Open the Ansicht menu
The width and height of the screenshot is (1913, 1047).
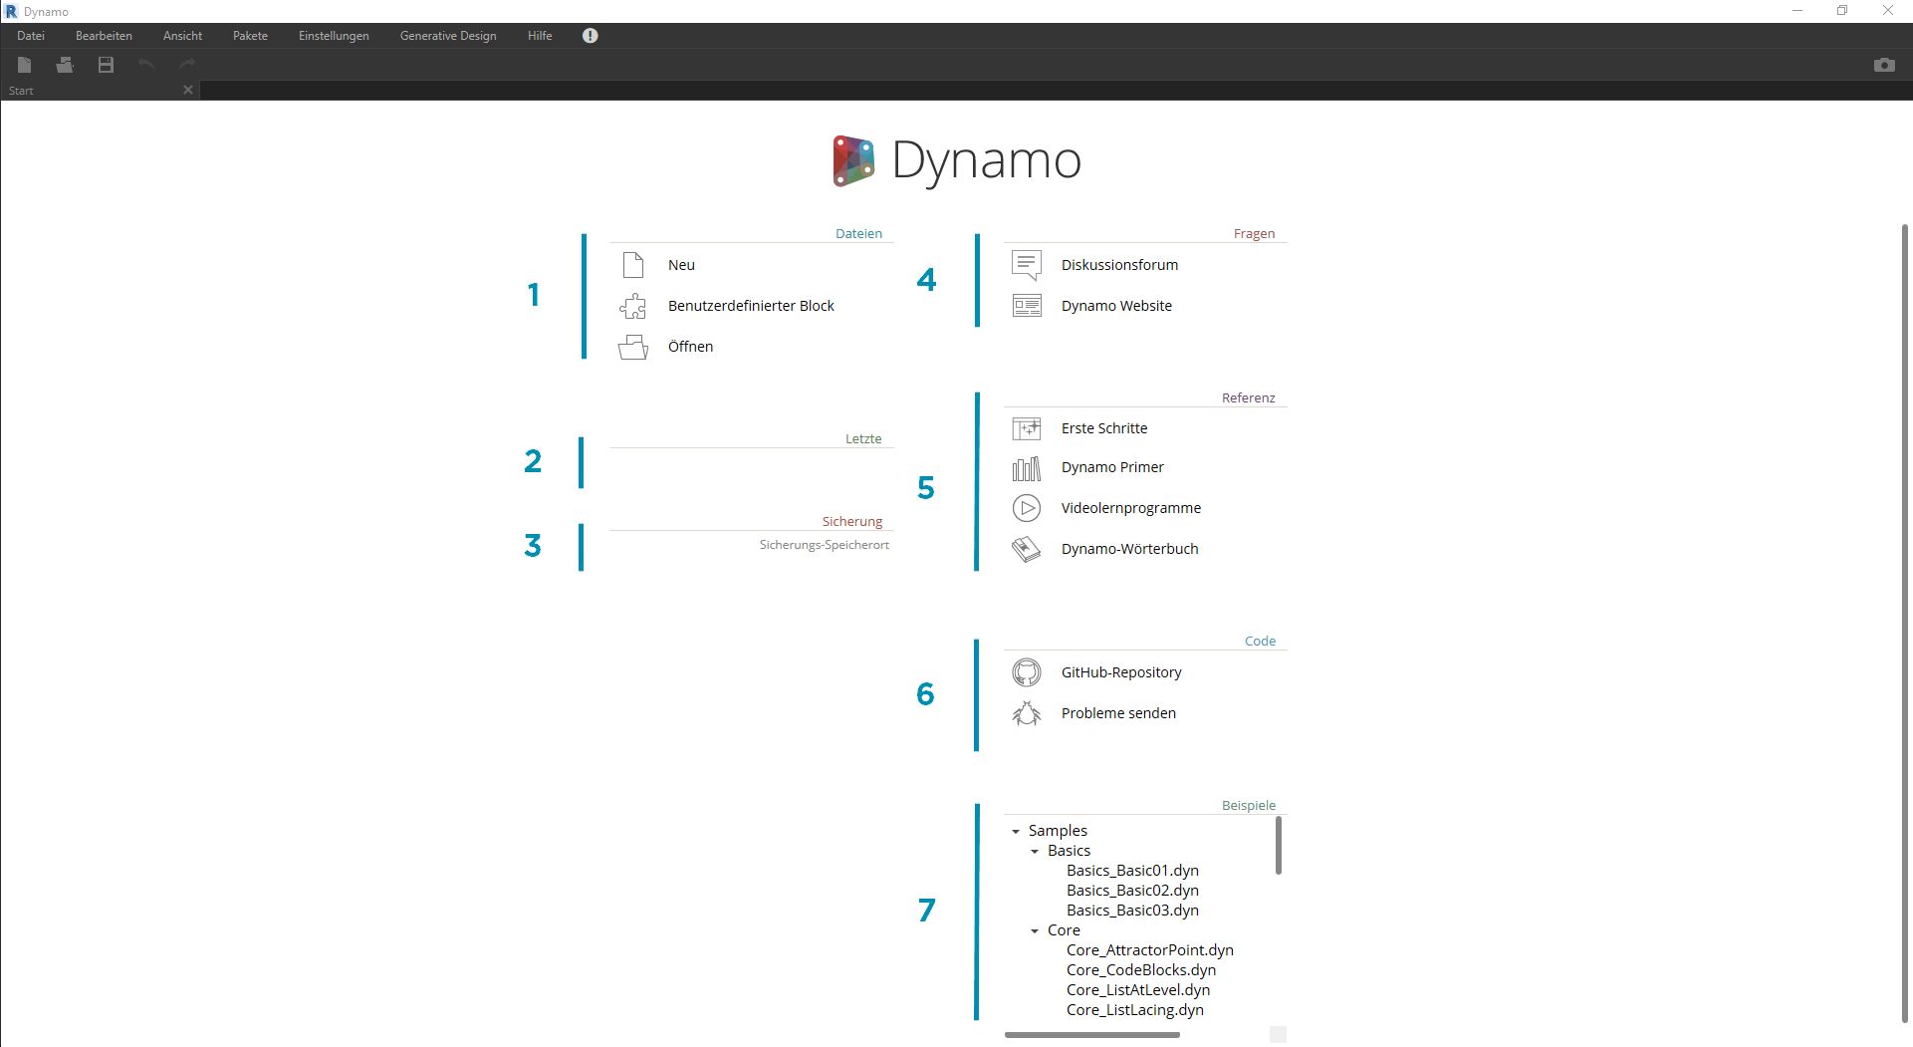pyautogui.click(x=182, y=36)
